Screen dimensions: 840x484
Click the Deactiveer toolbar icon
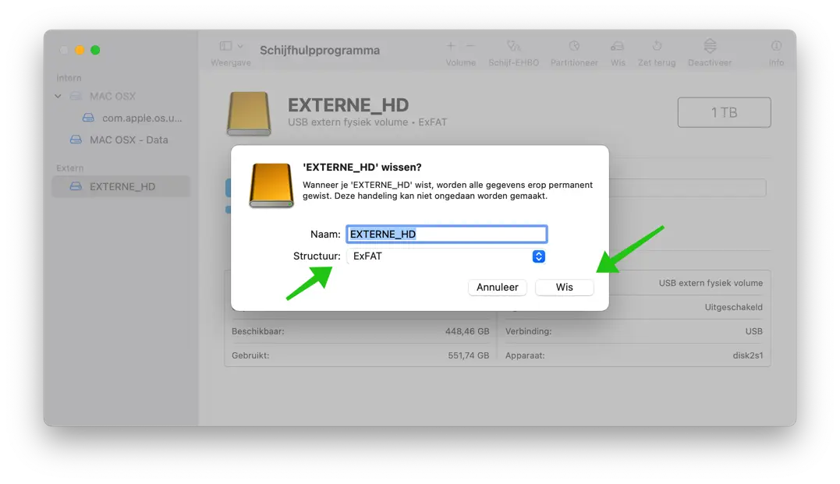710,46
